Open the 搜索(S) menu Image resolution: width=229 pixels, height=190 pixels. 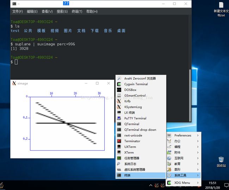pos(62,11)
